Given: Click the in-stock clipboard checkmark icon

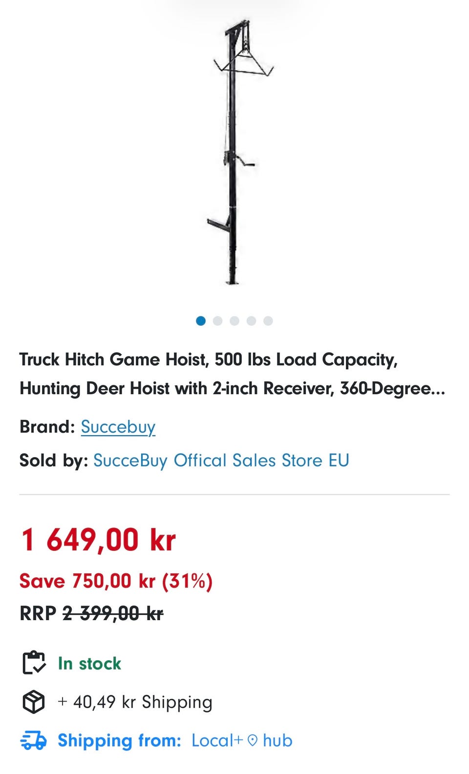Looking at the screenshot, I should (x=34, y=663).
